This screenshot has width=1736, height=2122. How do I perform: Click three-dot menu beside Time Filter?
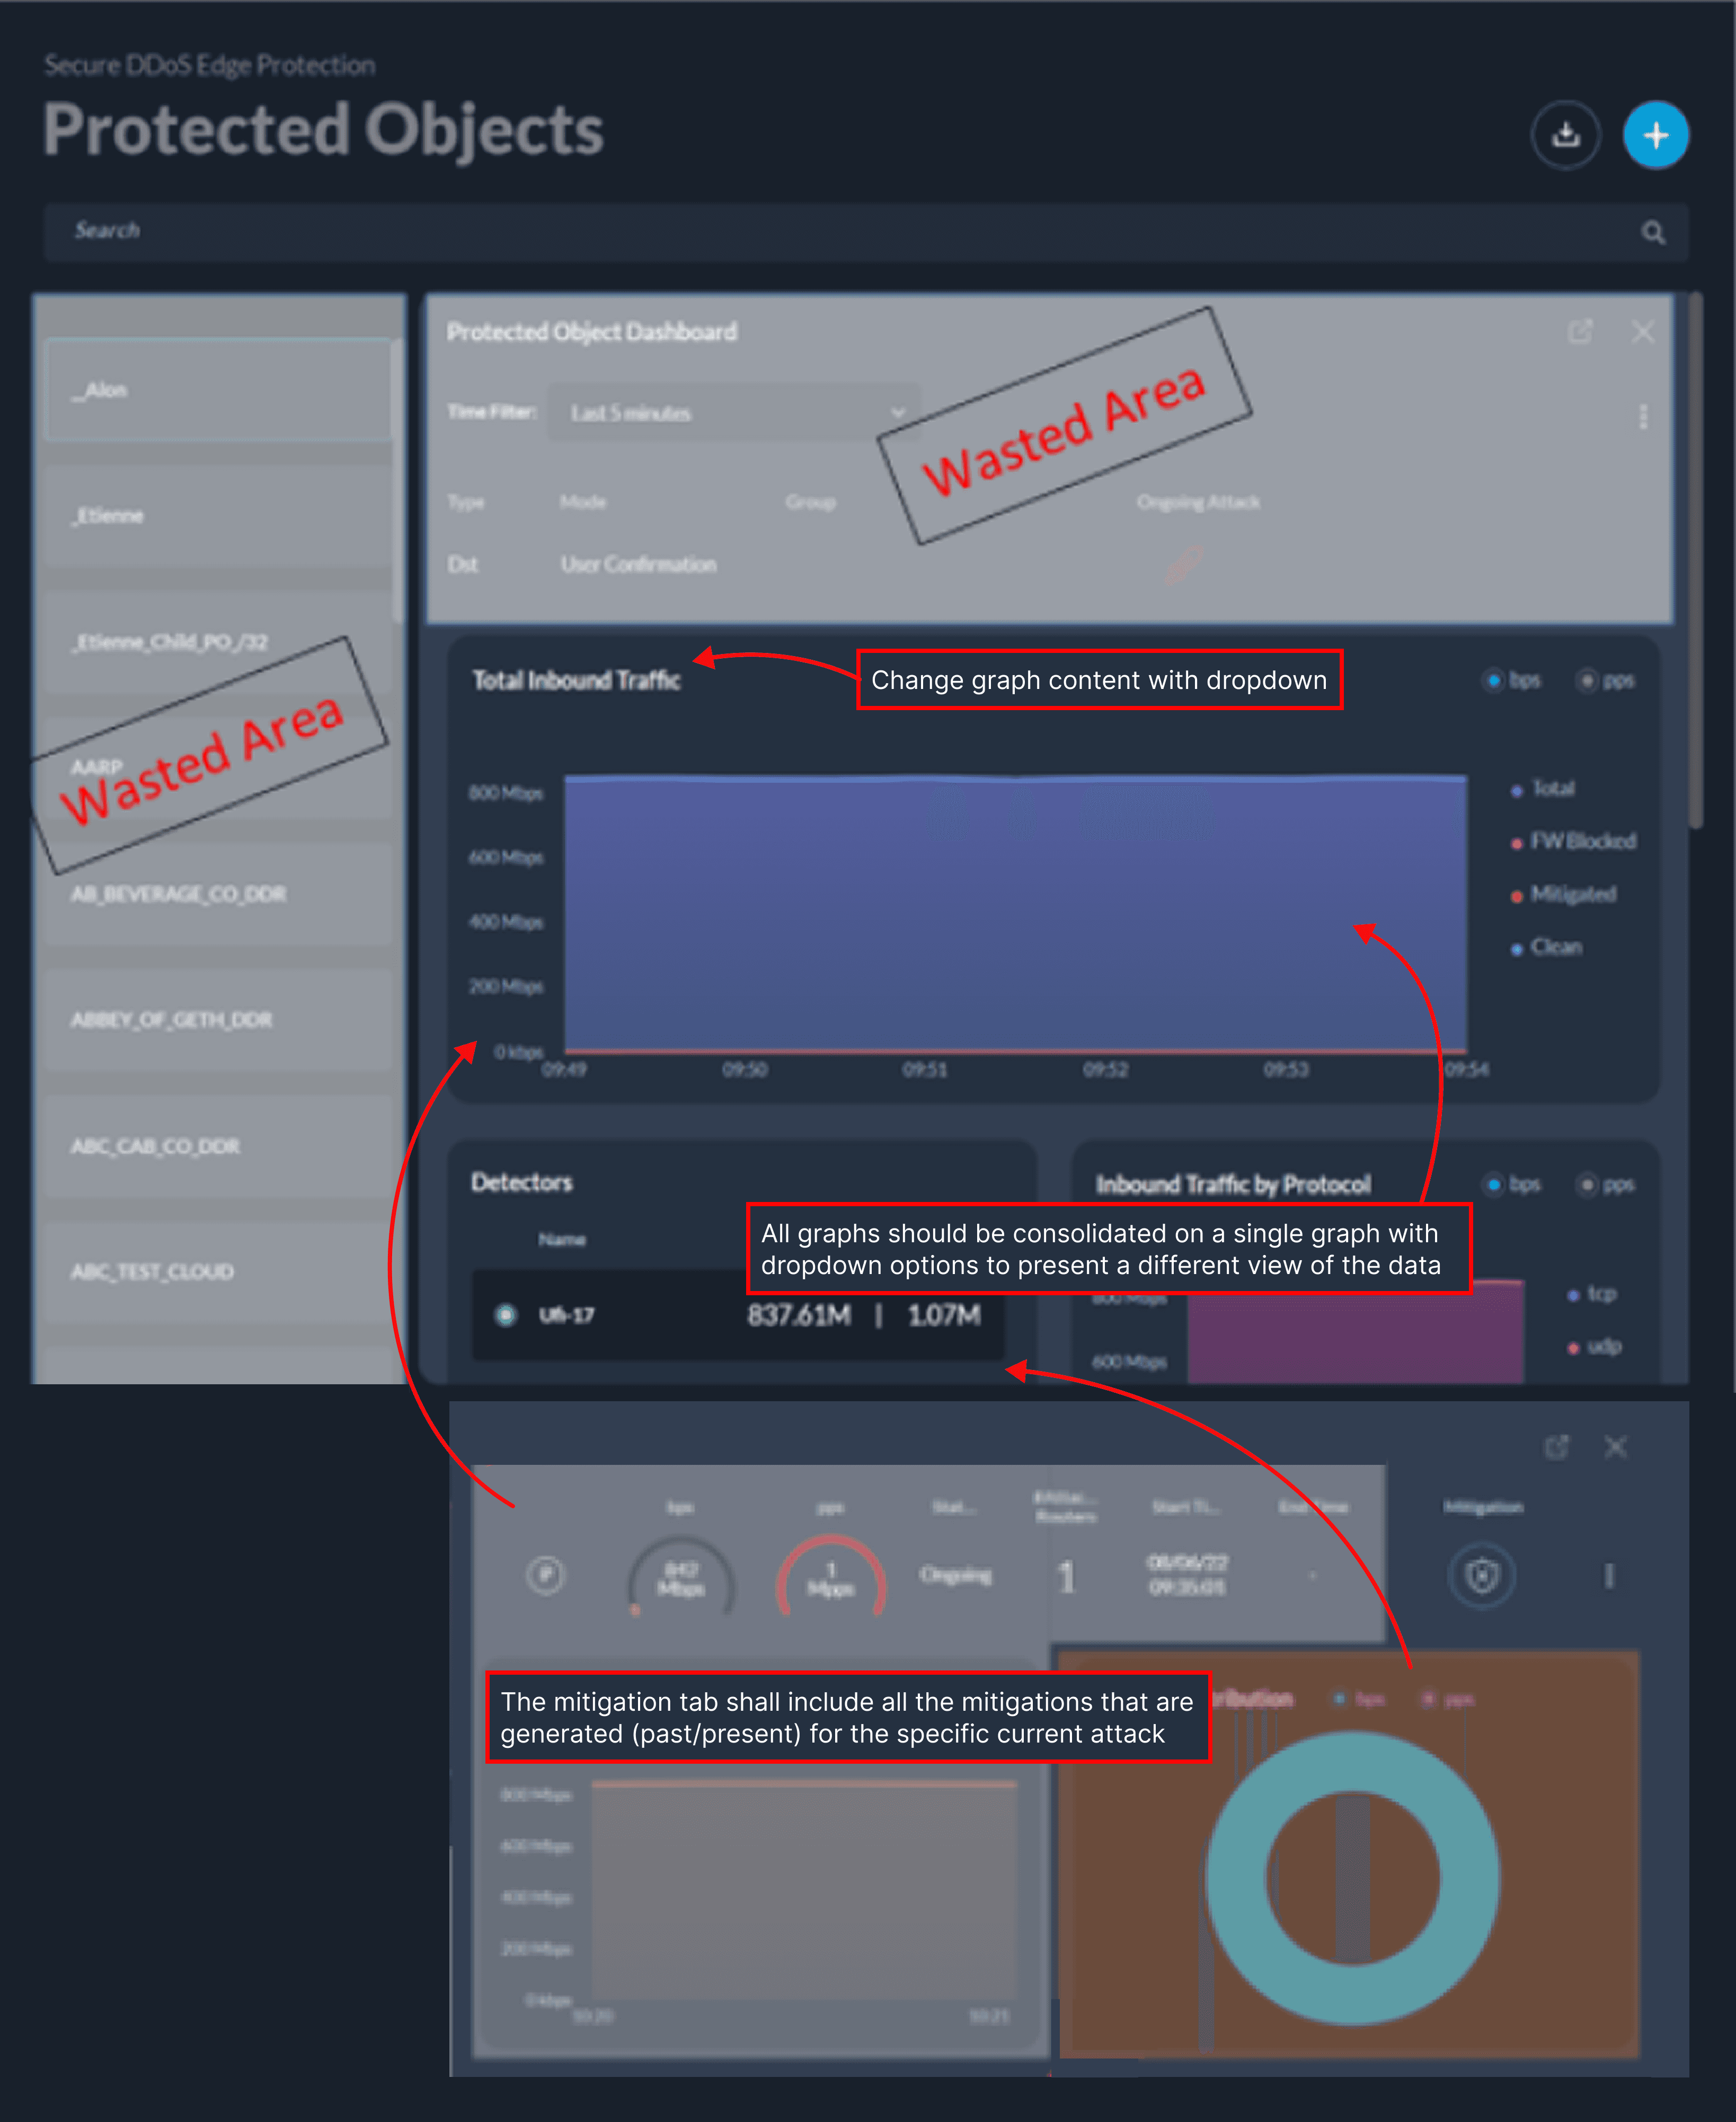(x=1643, y=416)
